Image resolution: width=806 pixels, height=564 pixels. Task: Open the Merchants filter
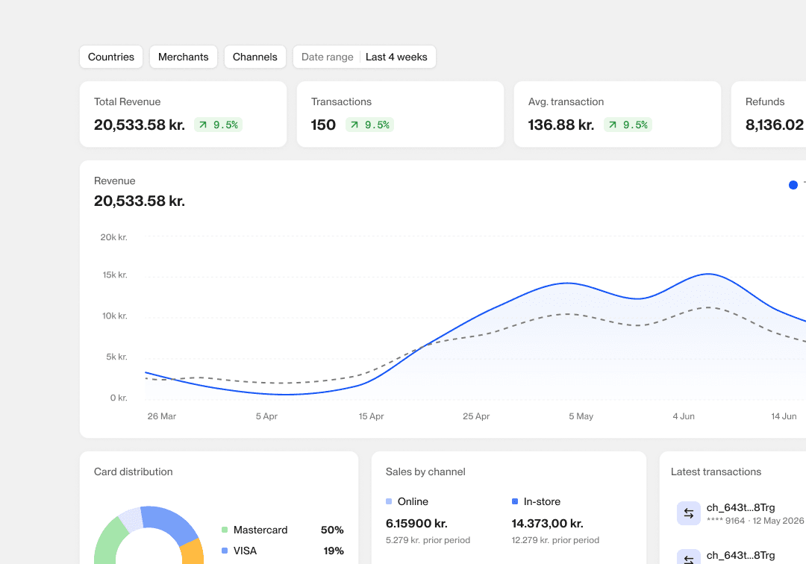(x=184, y=57)
